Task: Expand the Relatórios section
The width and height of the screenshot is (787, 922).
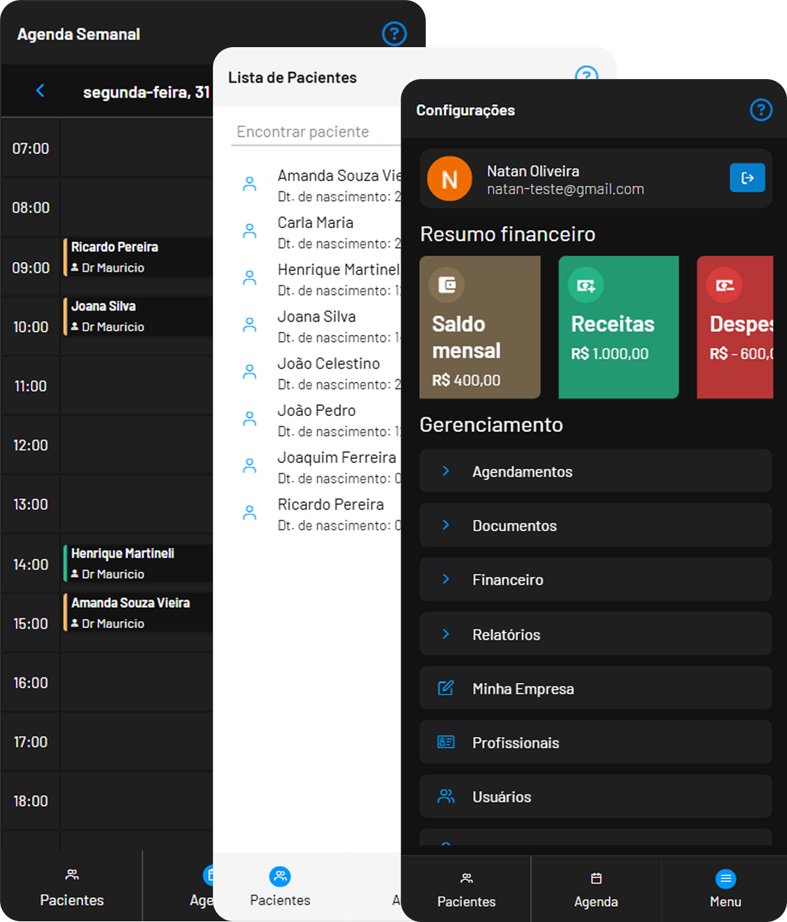Action: [595, 634]
